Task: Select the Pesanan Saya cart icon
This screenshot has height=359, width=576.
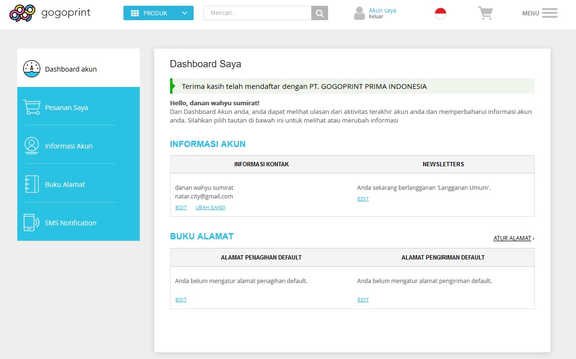Action: point(31,107)
